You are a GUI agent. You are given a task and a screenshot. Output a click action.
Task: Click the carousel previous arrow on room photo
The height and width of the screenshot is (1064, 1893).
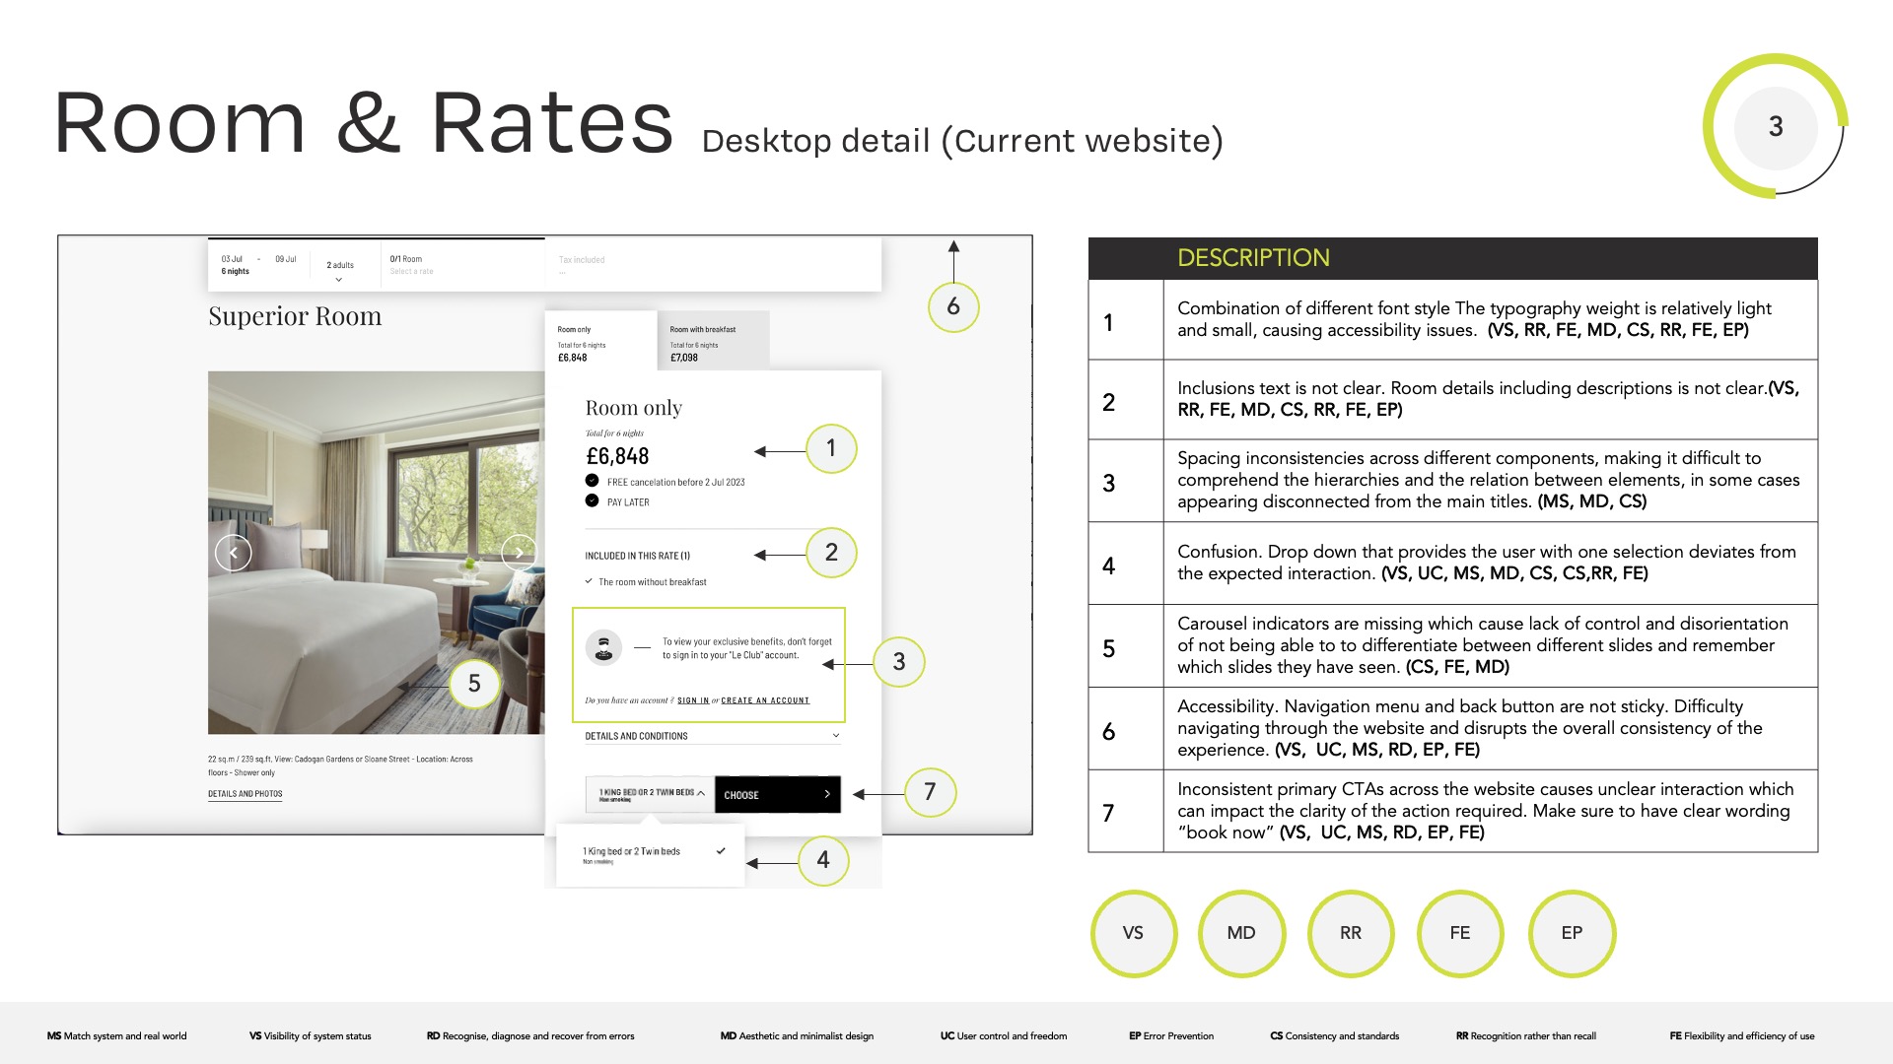tap(234, 553)
